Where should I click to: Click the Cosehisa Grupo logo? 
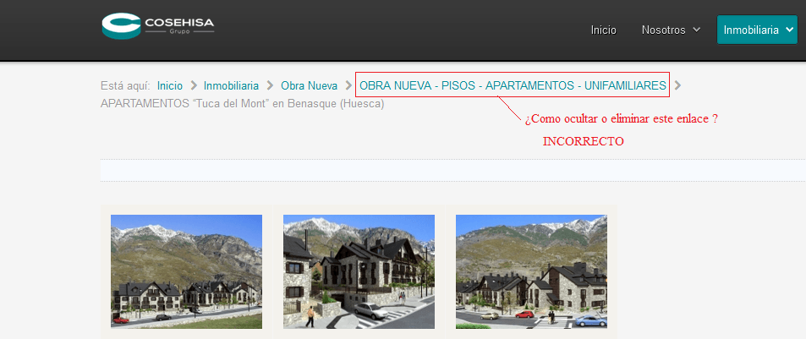pyautogui.click(x=158, y=25)
